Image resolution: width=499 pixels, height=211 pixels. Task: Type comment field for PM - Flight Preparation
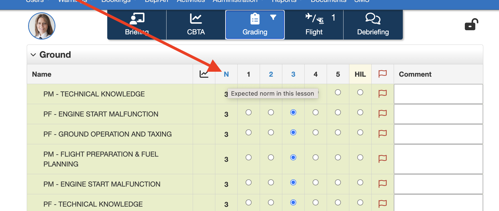tap(438, 159)
